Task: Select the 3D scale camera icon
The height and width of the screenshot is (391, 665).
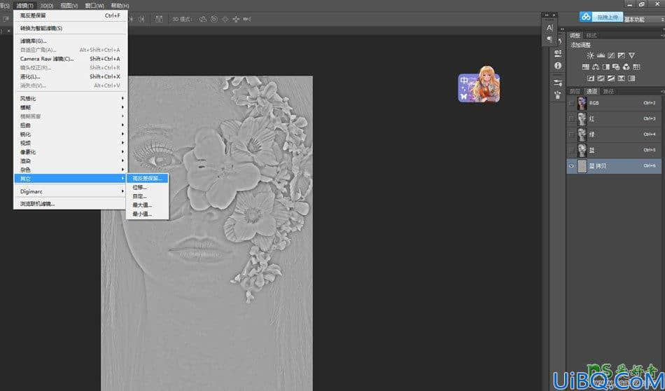Action: 247,19
